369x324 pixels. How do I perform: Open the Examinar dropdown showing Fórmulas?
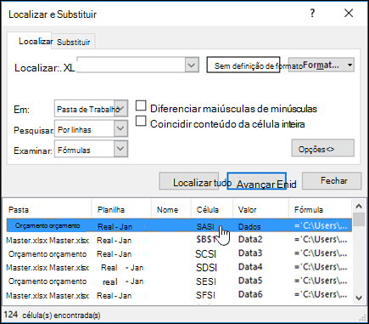(x=91, y=149)
